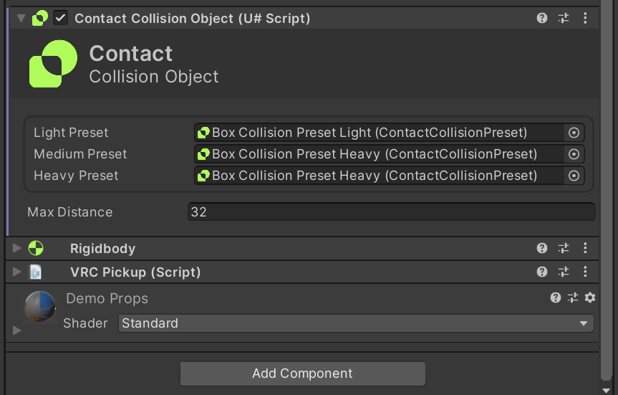Expand the VRC Pickup script component

17,272
